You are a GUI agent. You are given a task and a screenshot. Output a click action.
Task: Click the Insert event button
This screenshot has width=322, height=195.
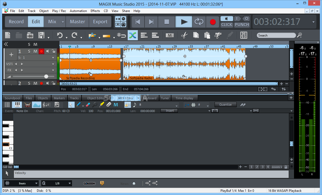click(x=170, y=111)
